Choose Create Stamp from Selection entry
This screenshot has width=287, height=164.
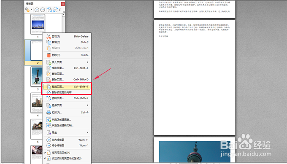click(x=67, y=120)
